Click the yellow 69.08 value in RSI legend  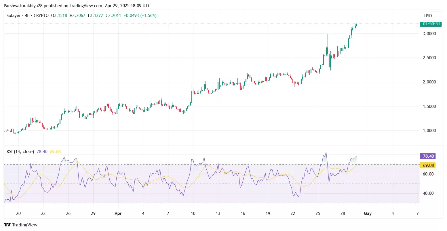55,151
